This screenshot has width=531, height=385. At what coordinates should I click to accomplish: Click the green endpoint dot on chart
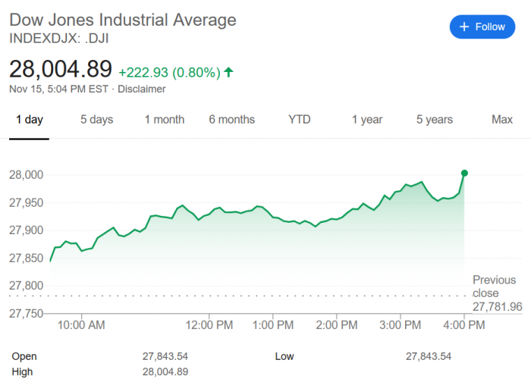(464, 173)
